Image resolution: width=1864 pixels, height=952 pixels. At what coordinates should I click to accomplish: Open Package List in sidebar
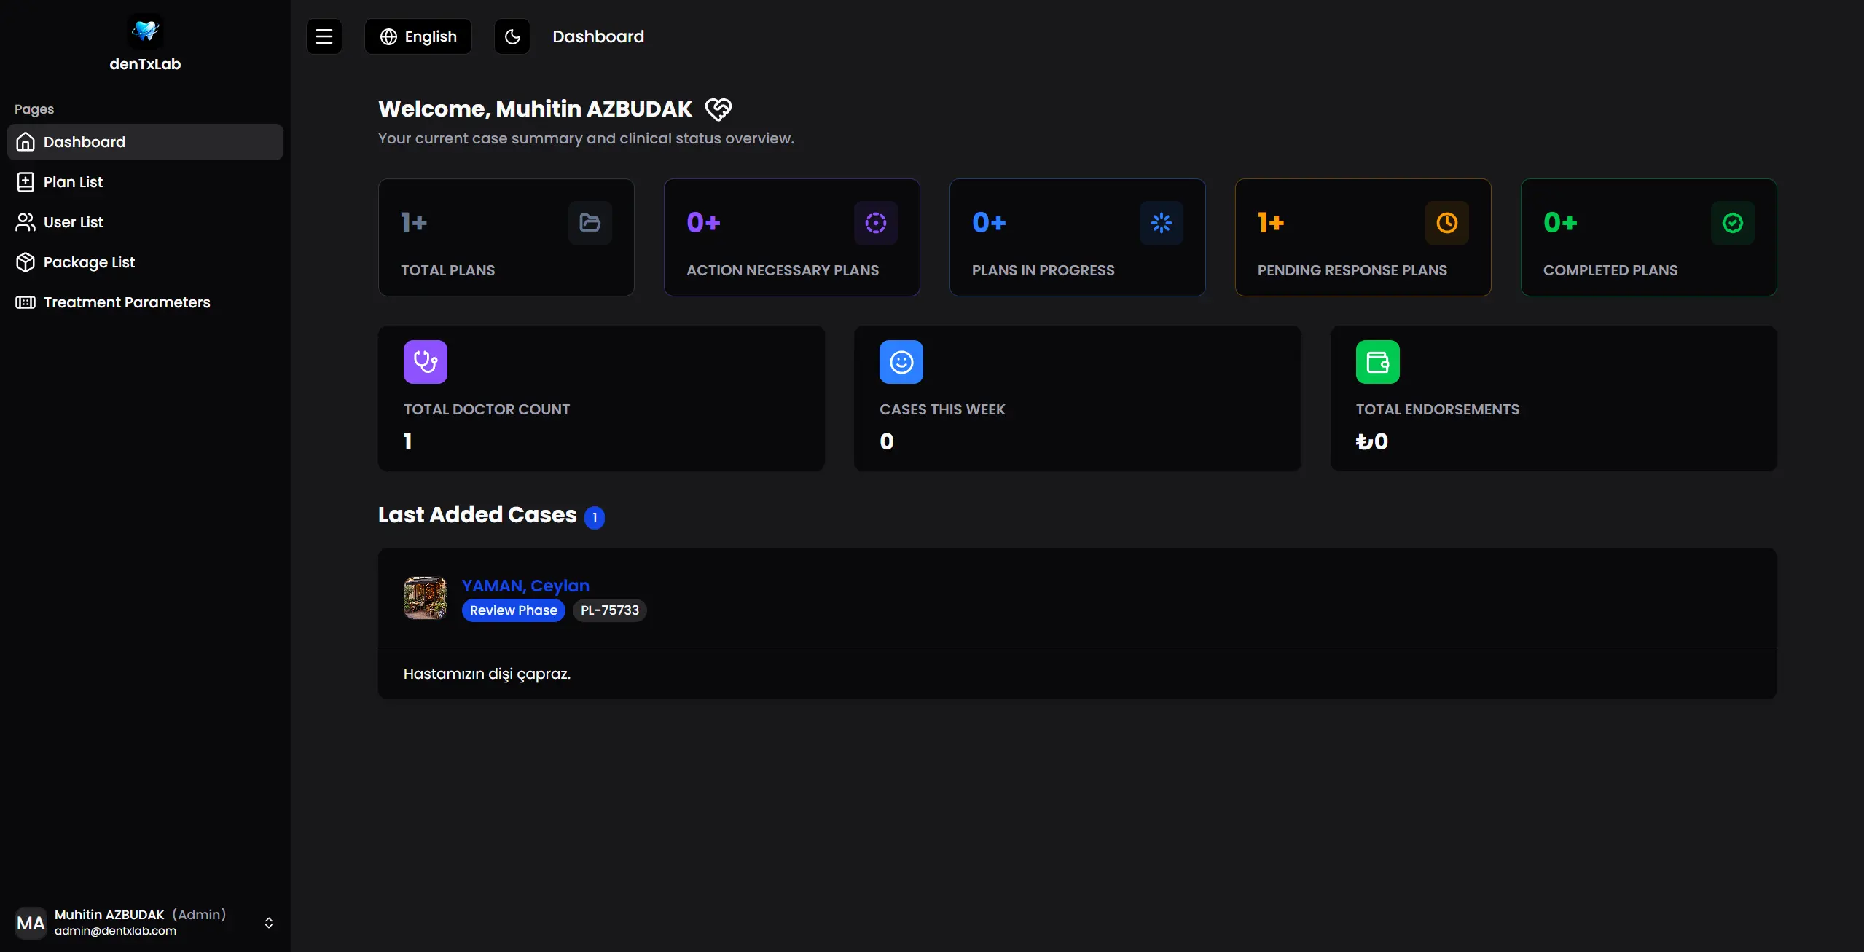coord(89,262)
